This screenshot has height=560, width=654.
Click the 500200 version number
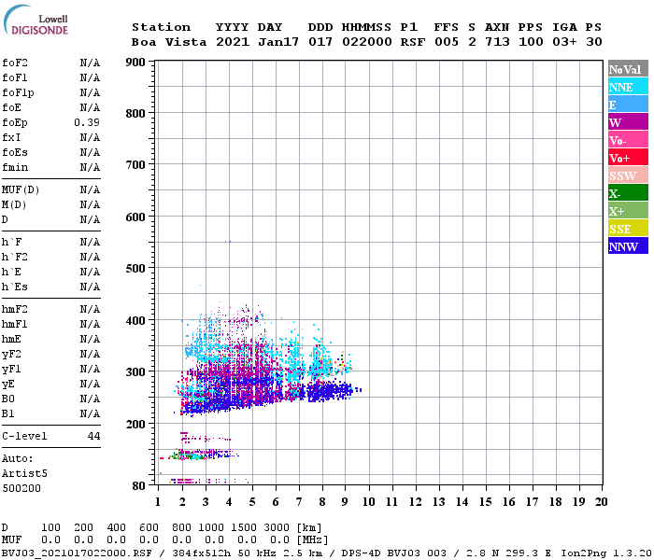[x=21, y=488]
